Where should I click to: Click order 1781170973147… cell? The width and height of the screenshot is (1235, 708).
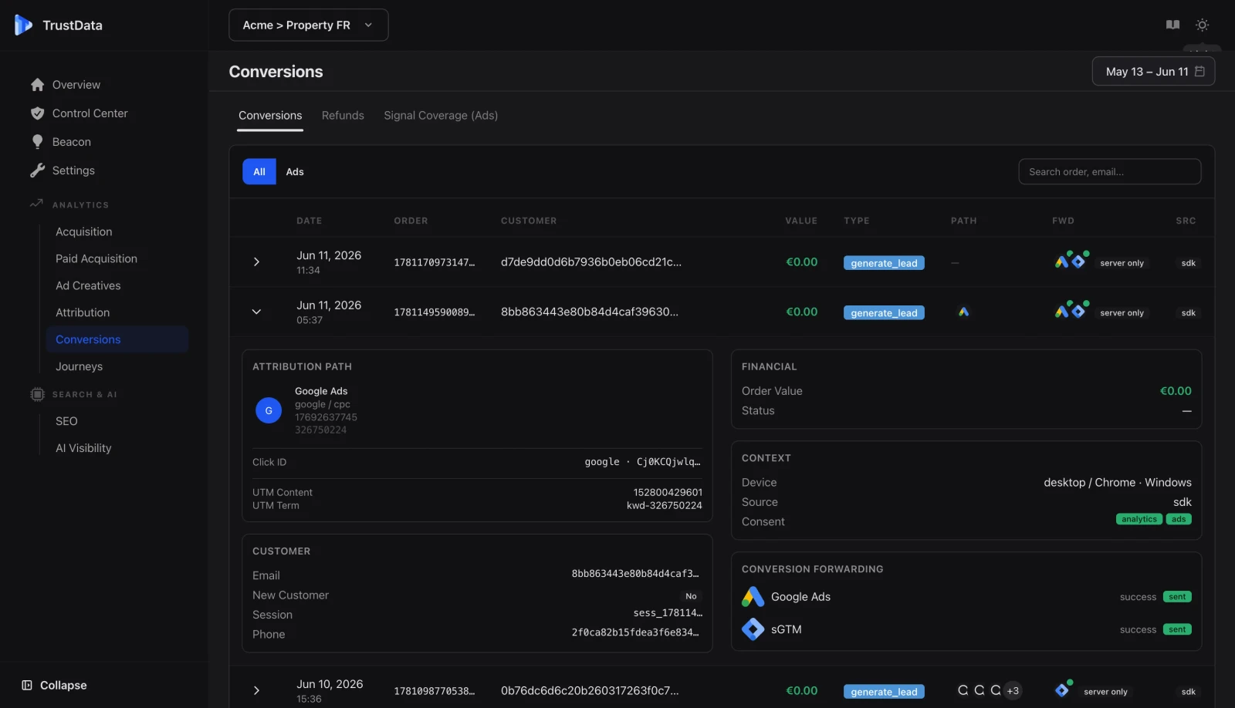click(x=435, y=263)
